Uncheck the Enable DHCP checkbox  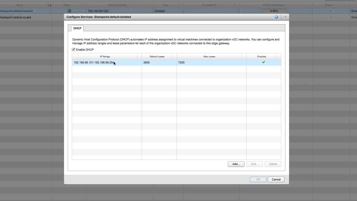pyautogui.click(x=73, y=49)
